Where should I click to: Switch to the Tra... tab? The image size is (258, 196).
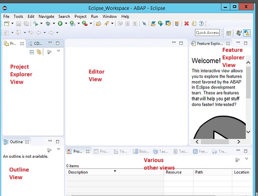click(219, 151)
